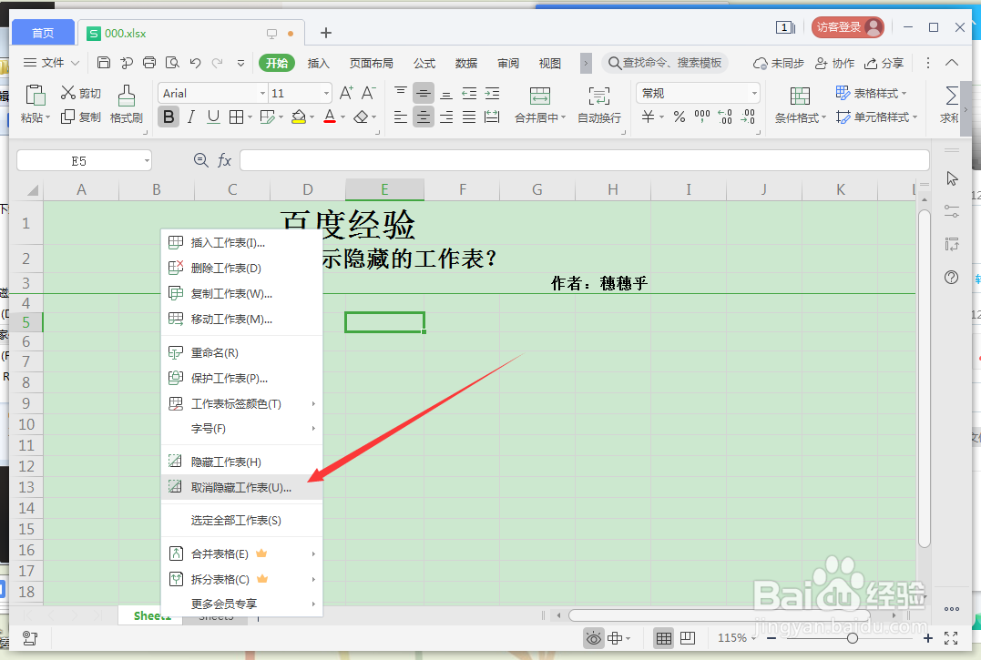Open the font size 11 dropdown

point(326,93)
